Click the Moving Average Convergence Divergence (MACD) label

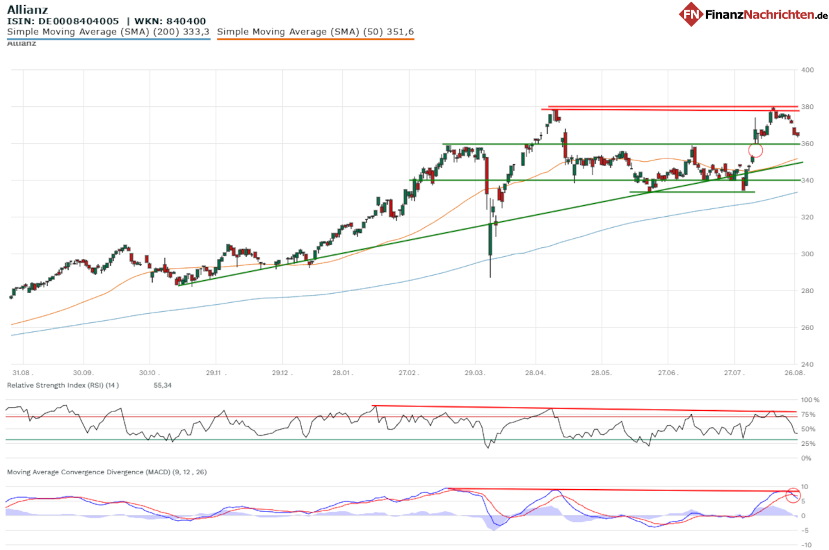click(x=107, y=472)
